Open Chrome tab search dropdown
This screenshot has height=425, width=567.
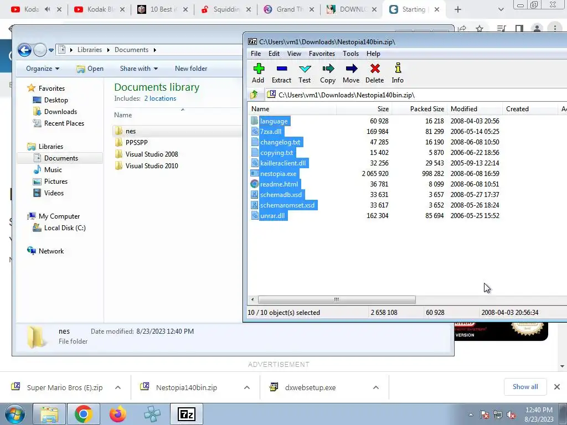[x=501, y=9]
